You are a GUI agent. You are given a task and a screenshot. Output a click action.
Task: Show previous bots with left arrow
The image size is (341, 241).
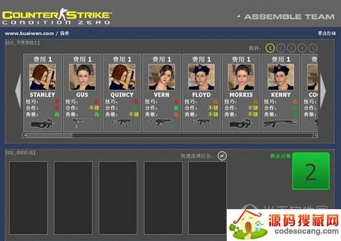point(18,91)
